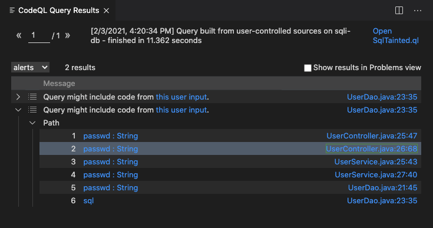Open the alerts result set dropdown
The image size is (433, 228).
(x=31, y=67)
